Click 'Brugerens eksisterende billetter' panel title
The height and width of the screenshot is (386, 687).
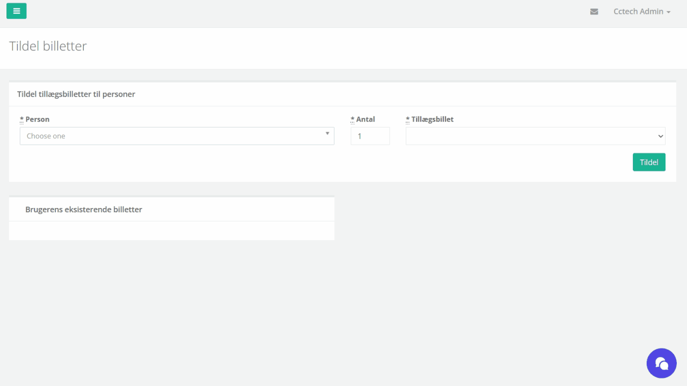tap(84, 210)
